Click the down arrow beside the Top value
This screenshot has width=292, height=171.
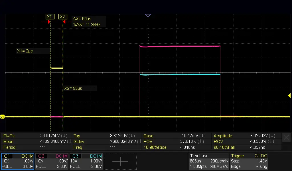pyautogui.click(x=131, y=136)
